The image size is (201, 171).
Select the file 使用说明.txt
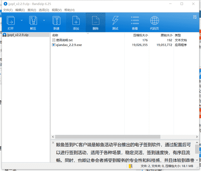coord(64,40)
